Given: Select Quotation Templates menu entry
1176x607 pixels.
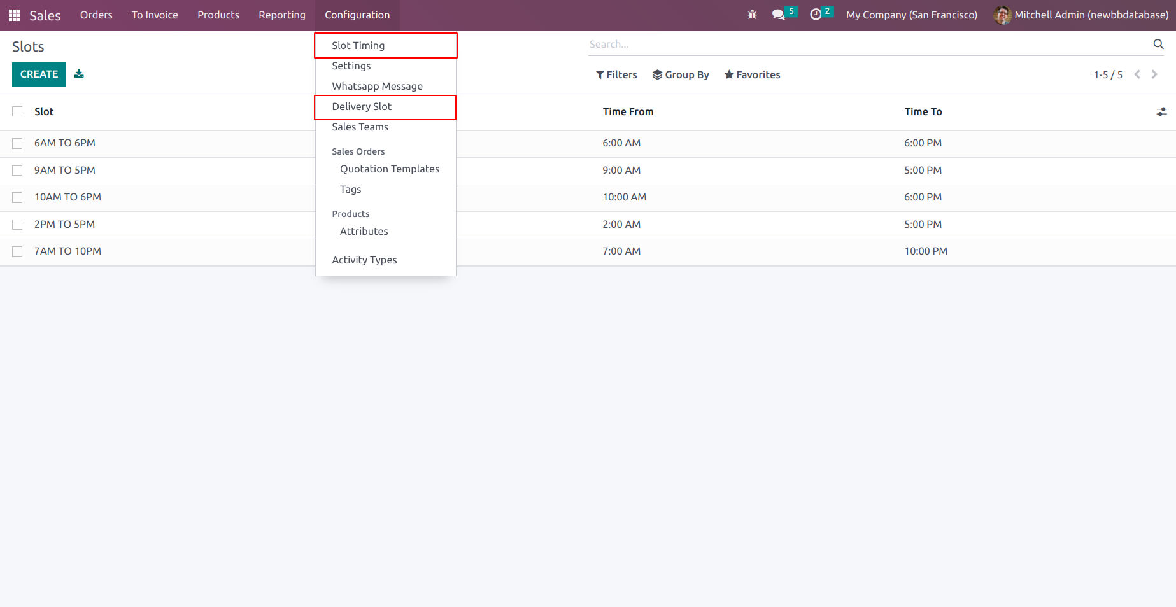Looking at the screenshot, I should (x=390, y=169).
